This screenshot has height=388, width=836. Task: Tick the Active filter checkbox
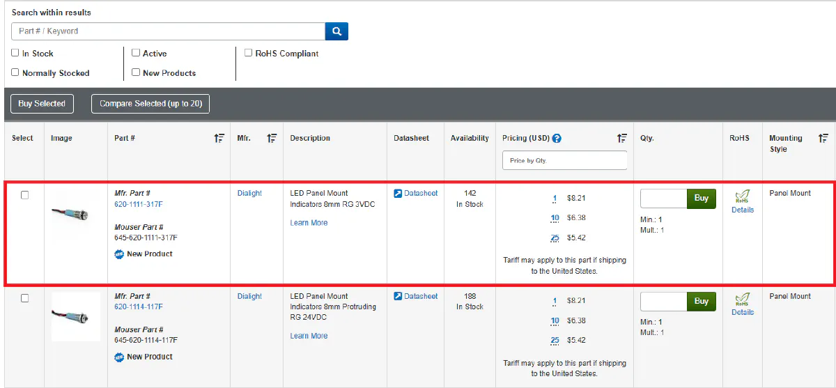(136, 53)
